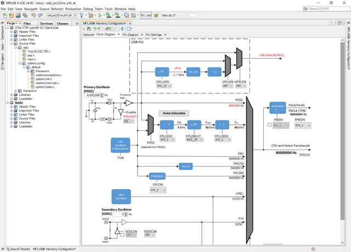Click the Primary Oscillator frequency field
351x252 pixels.
(92, 95)
